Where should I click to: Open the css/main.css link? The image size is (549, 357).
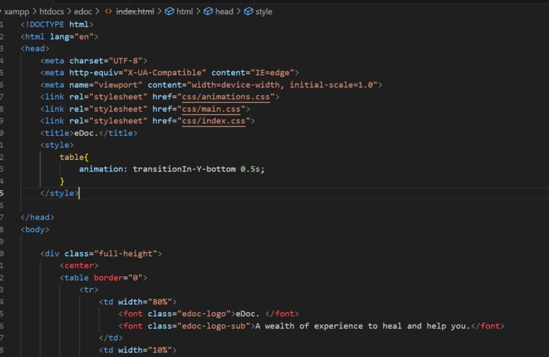point(211,109)
